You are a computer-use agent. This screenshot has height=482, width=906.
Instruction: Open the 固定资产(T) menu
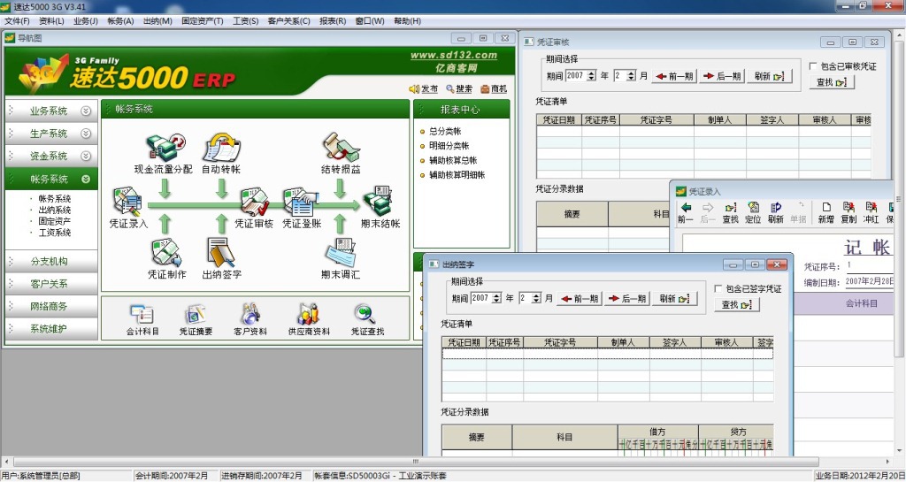(203, 20)
